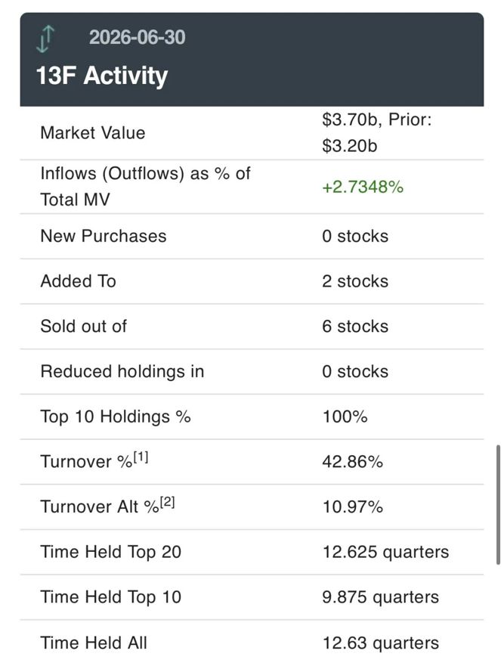Click the up-down arrows icon in header
This screenshot has height=660, width=504.
point(45,39)
